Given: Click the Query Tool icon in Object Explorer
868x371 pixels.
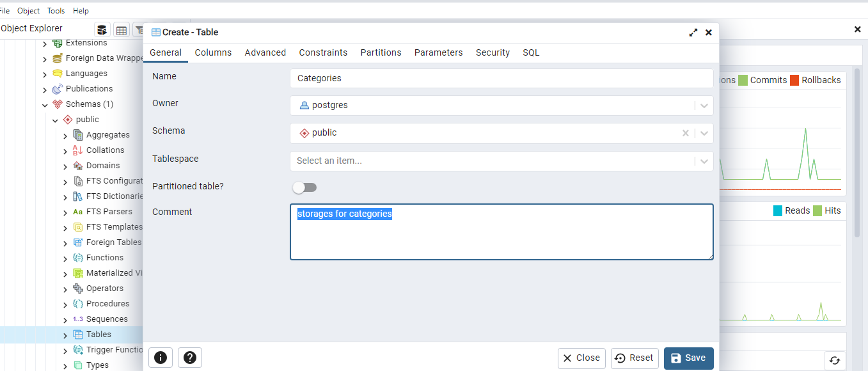Looking at the screenshot, I should click(102, 30).
